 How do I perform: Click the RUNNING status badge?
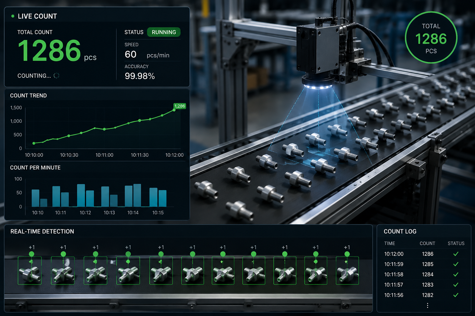164,32
